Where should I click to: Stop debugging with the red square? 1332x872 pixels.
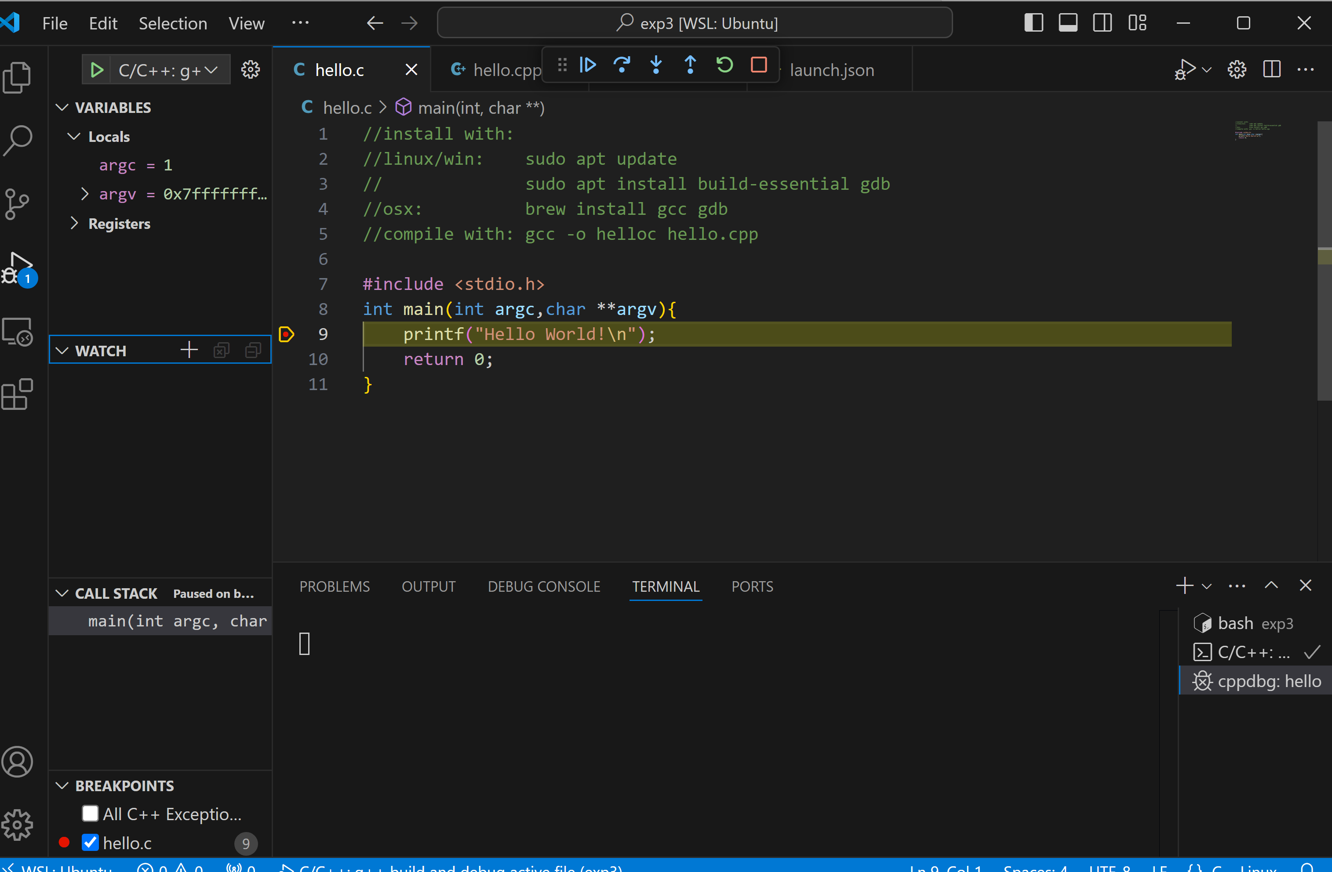click(758, 65)
